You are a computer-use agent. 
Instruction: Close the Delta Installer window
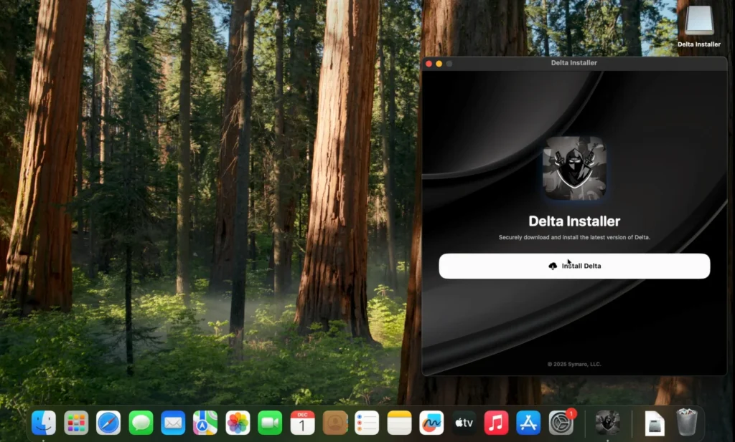pos(429,64)
